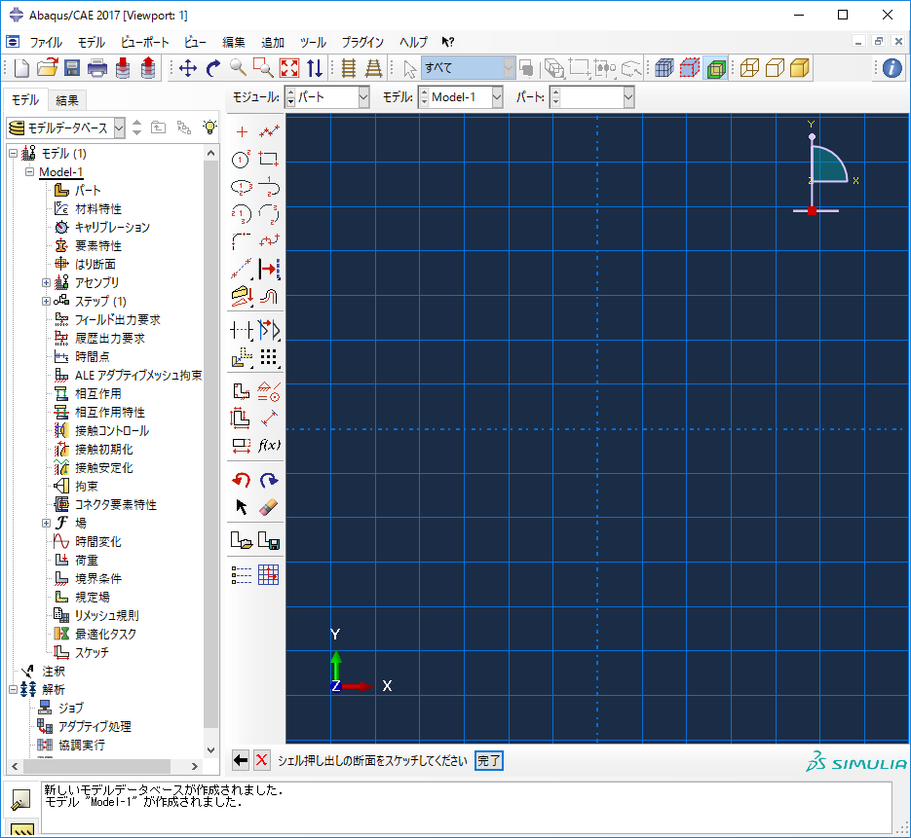The width and height of the screenshot is (911, 838).
Task: Open the ビューポート menu
Action: [145, 43]
